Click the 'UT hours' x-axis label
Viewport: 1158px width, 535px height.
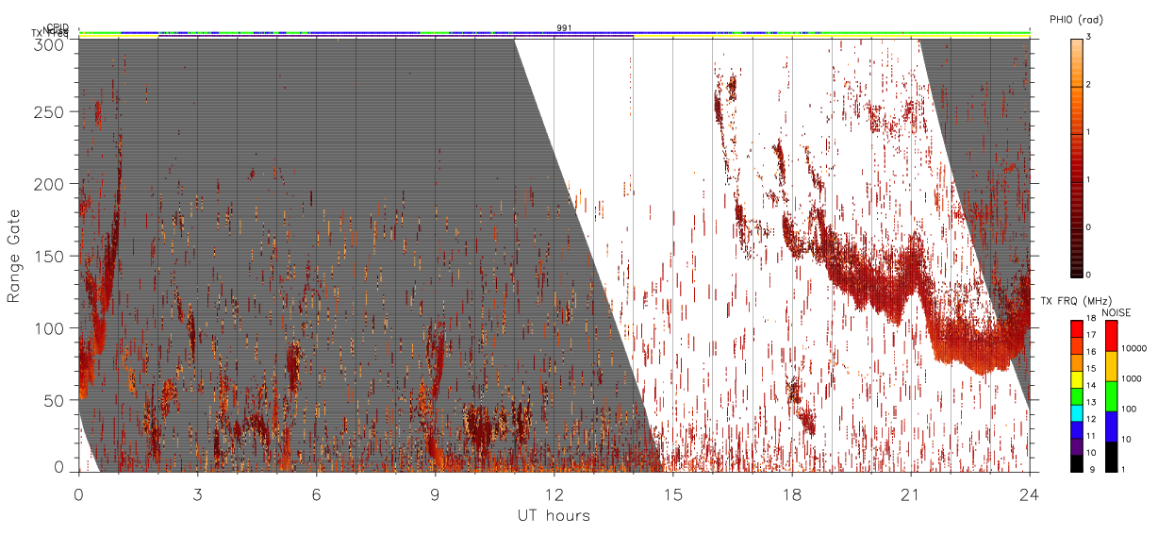pos(554,515)
